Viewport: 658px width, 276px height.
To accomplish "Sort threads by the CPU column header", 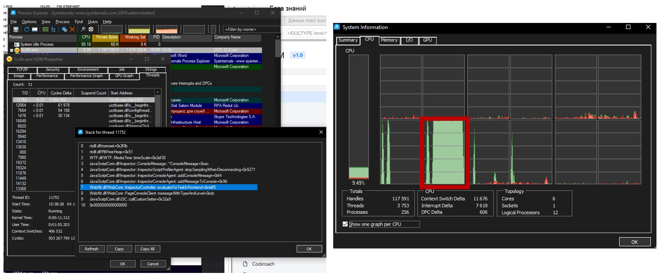I will (41, 93).
